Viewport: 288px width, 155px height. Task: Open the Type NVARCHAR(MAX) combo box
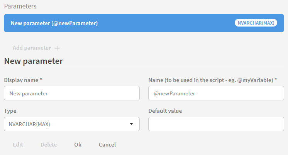(x=71, y=124)
